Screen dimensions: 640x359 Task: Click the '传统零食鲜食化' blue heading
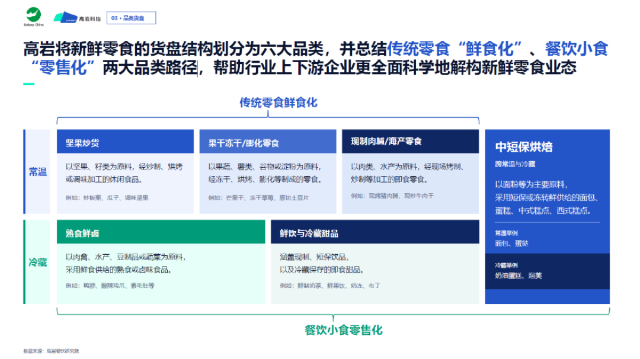[x=278, y=102]
